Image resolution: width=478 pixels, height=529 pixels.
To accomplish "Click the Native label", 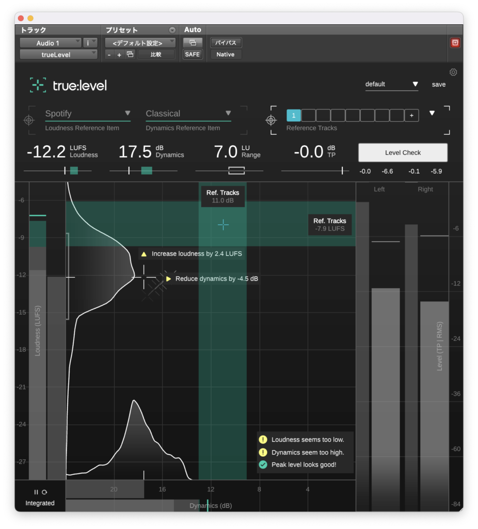I will (226, 54).
